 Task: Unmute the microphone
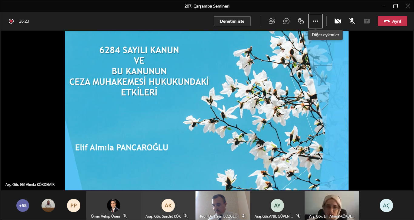click(x=352, y=21)
